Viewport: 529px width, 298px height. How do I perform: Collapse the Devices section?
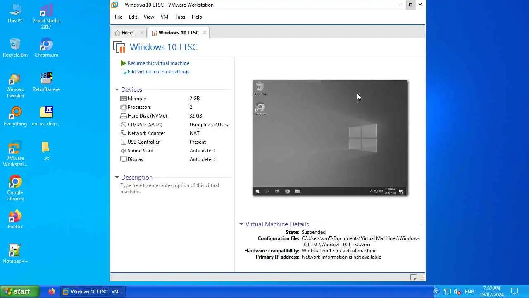[117, 90]
